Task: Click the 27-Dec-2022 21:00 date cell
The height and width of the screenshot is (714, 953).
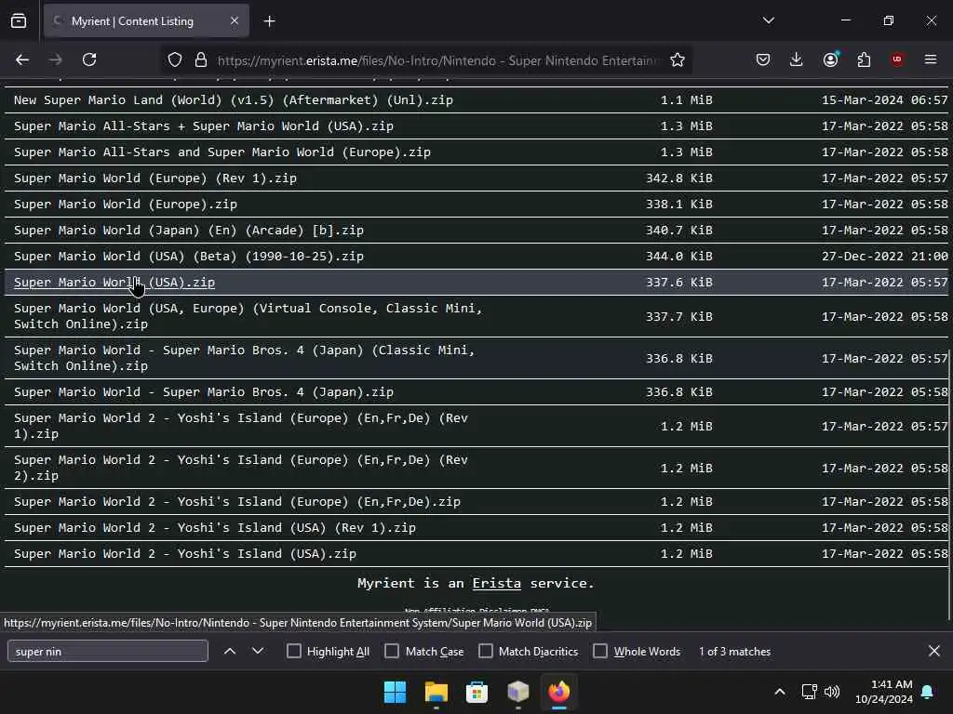Action: 884,257
